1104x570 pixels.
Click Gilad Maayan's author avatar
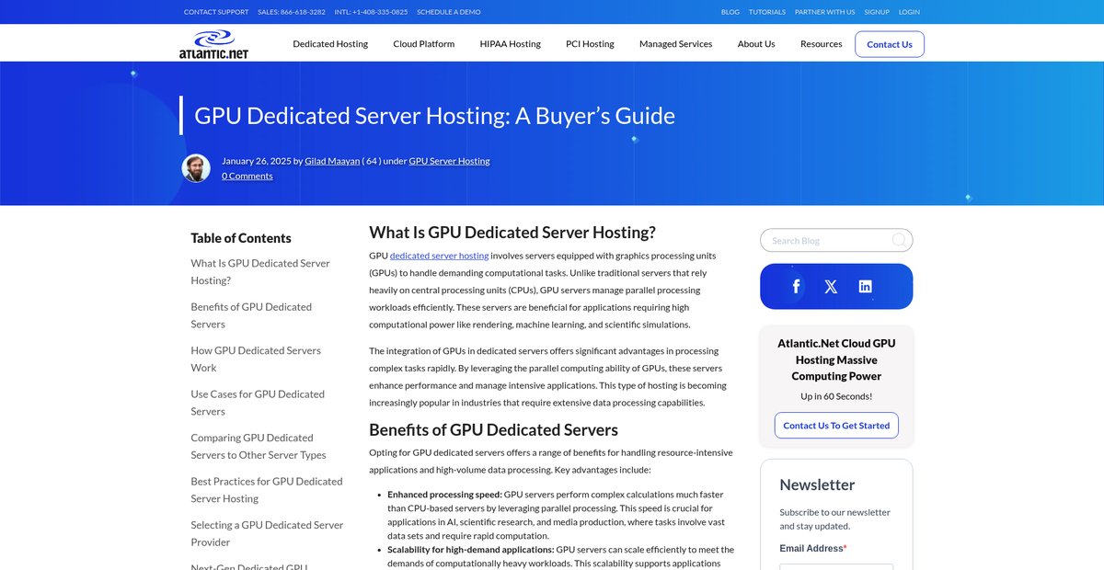pos(196,168)
